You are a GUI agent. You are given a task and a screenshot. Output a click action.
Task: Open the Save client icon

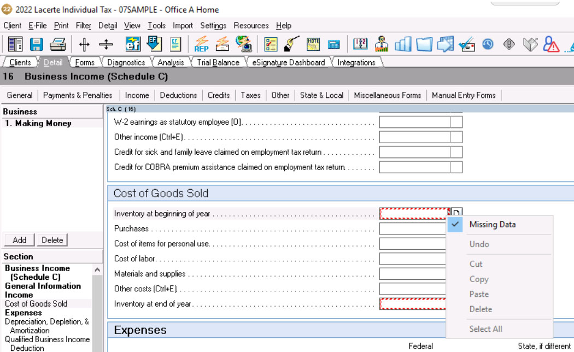point(36,44)
